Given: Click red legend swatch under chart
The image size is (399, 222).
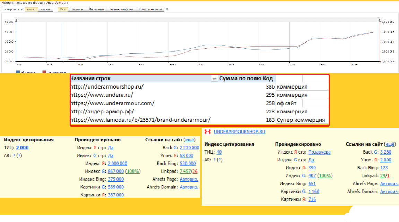Looking at the screenshot, I should (x=44, y=72).
